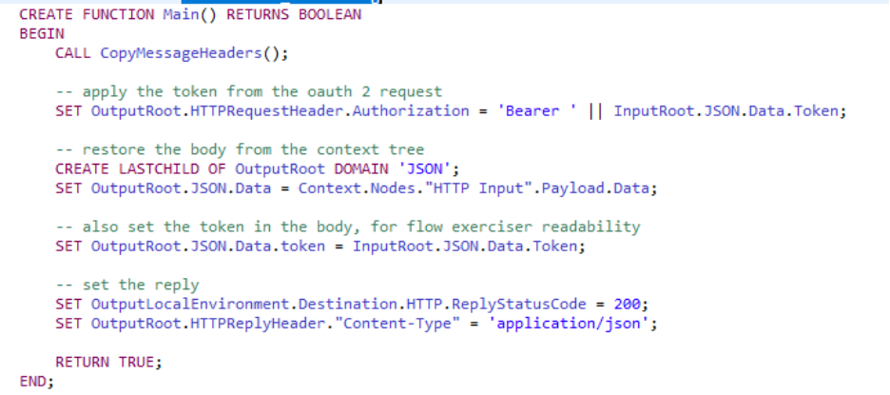Click the RETURN TRUE statement
Image resolution: width=890 pixels, height=395 pixels.
(x=108, y=362)
